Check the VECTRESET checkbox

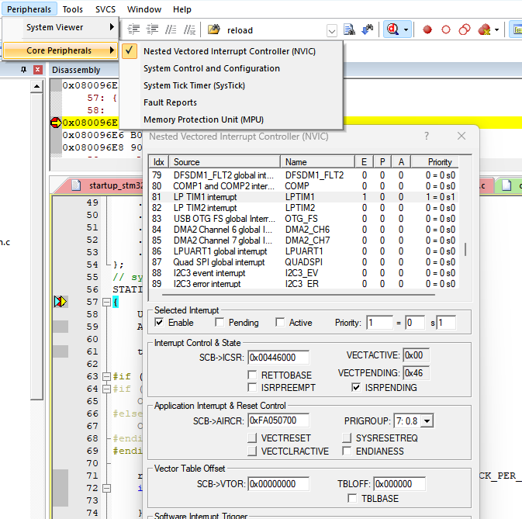pyautogui.click(x=252, y=438)
